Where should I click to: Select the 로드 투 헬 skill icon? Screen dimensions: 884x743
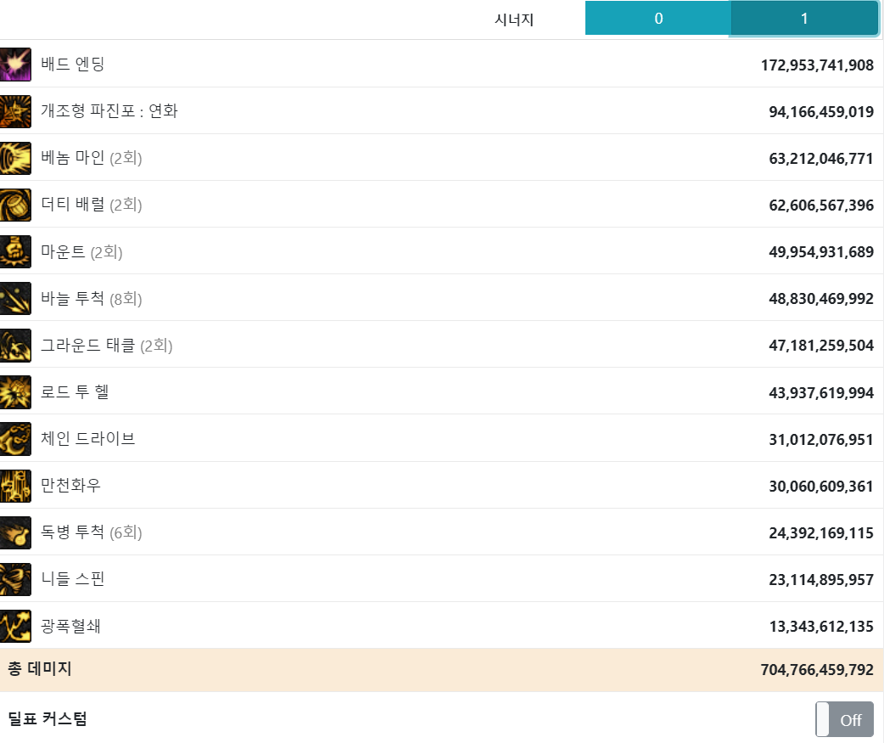15,392
